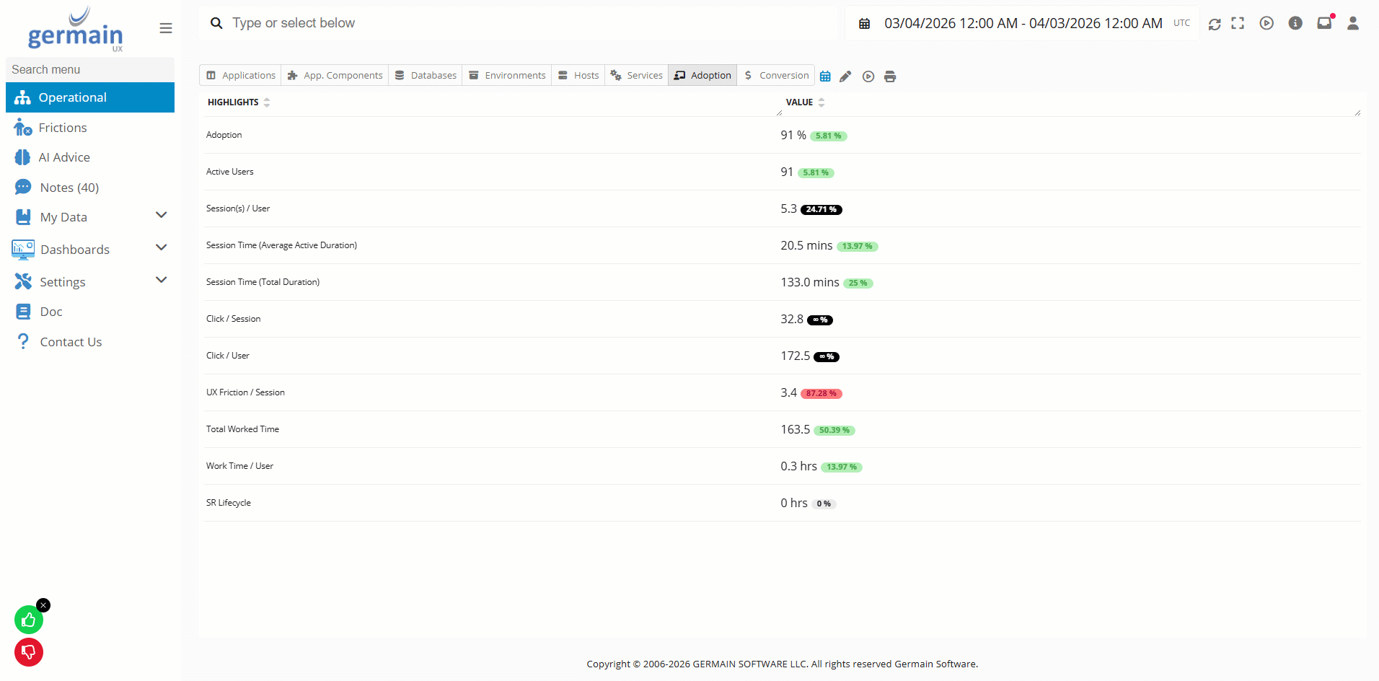
Task: Select the pencil edit icon on the toolbar
Action: coord(845,76)
